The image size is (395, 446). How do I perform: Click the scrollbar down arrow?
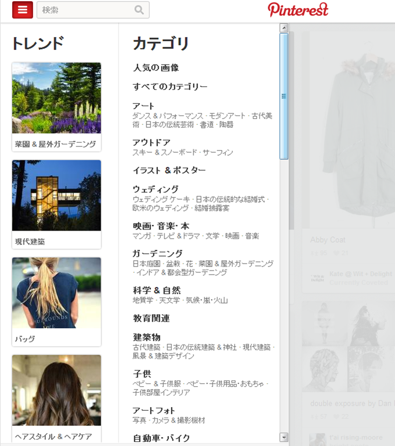click(x=284, y=437)
